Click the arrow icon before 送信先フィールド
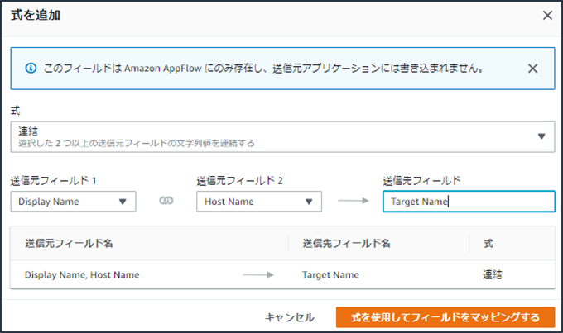This screenshot has width=563, height=333. click(352, 202)
